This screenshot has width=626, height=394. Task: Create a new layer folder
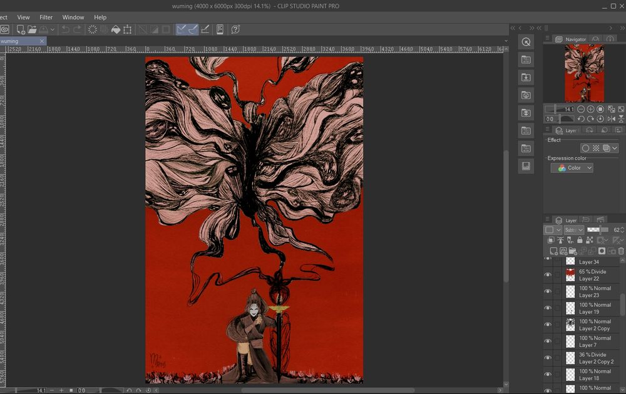[573, 251]
